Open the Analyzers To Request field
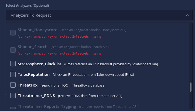The height and width of the screenshot is (111, 195). click(x=99, y=15)
